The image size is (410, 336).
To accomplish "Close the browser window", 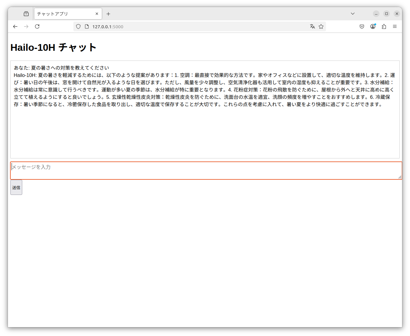I will pyautogui.click(x=397, y=14).
